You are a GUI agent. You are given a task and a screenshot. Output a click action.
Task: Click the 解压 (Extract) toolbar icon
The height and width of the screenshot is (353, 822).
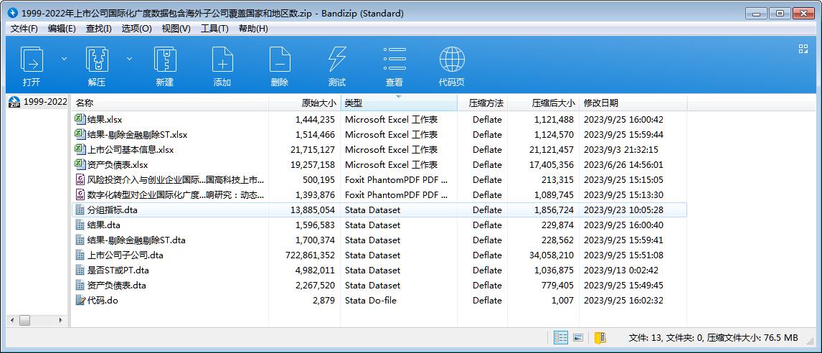[x=96, y=60]
